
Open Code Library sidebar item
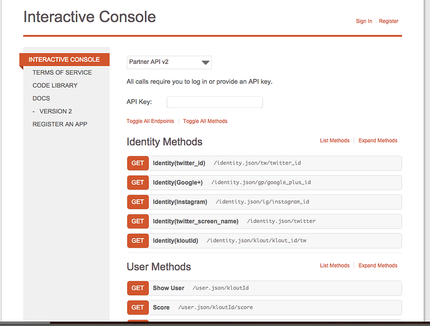pos(55,85)
